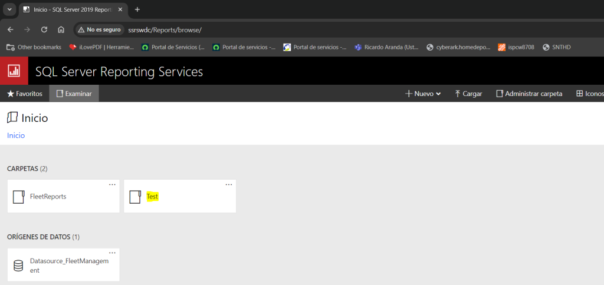Open the SNTHD bookmark

[556, 47]
